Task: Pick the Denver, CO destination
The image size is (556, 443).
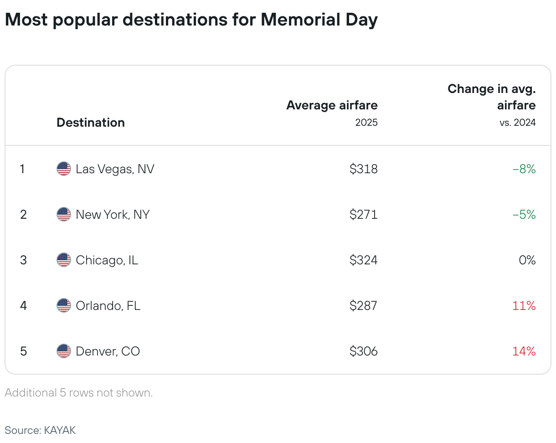Action: 108,351
